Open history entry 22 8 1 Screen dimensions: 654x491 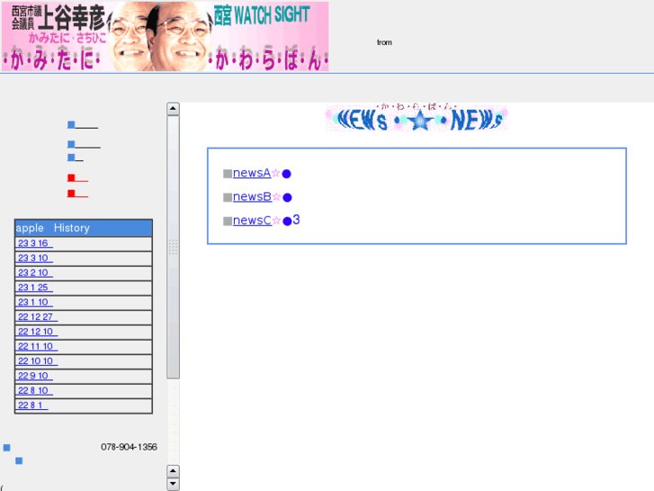point(32,405)
